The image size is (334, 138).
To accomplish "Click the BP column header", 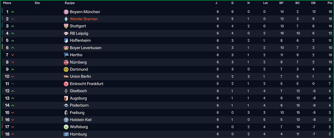I will coord(282,3).
